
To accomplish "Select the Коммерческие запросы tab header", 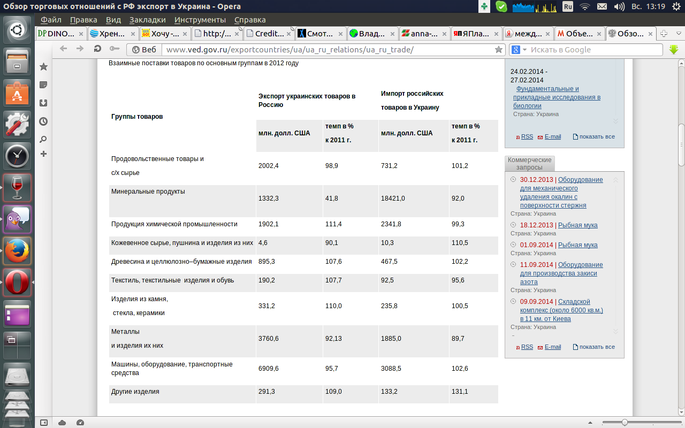I will pos(530,163).
